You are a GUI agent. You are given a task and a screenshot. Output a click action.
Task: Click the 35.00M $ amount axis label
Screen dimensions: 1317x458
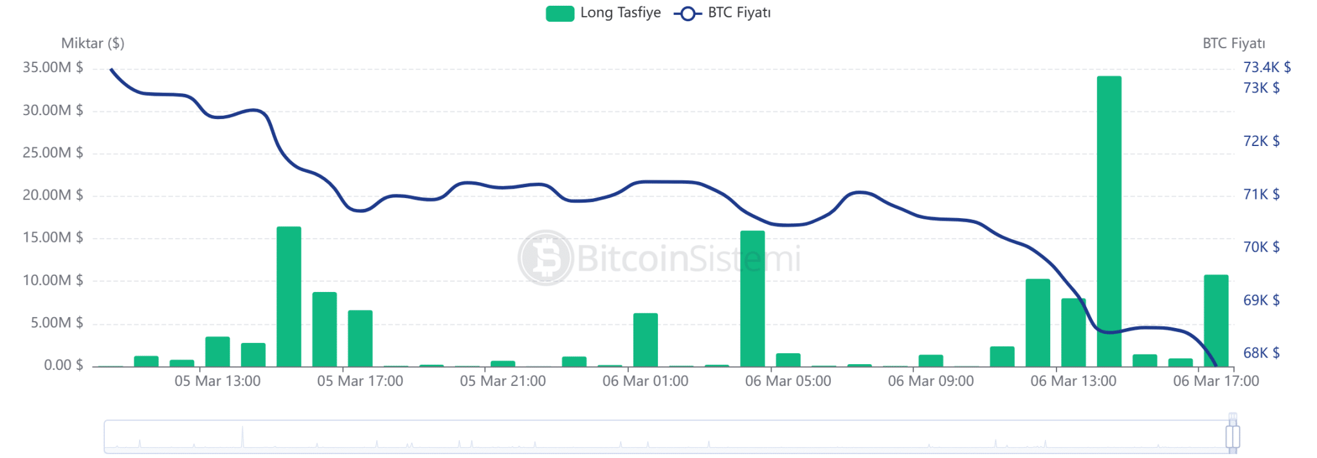coord(53,68)
